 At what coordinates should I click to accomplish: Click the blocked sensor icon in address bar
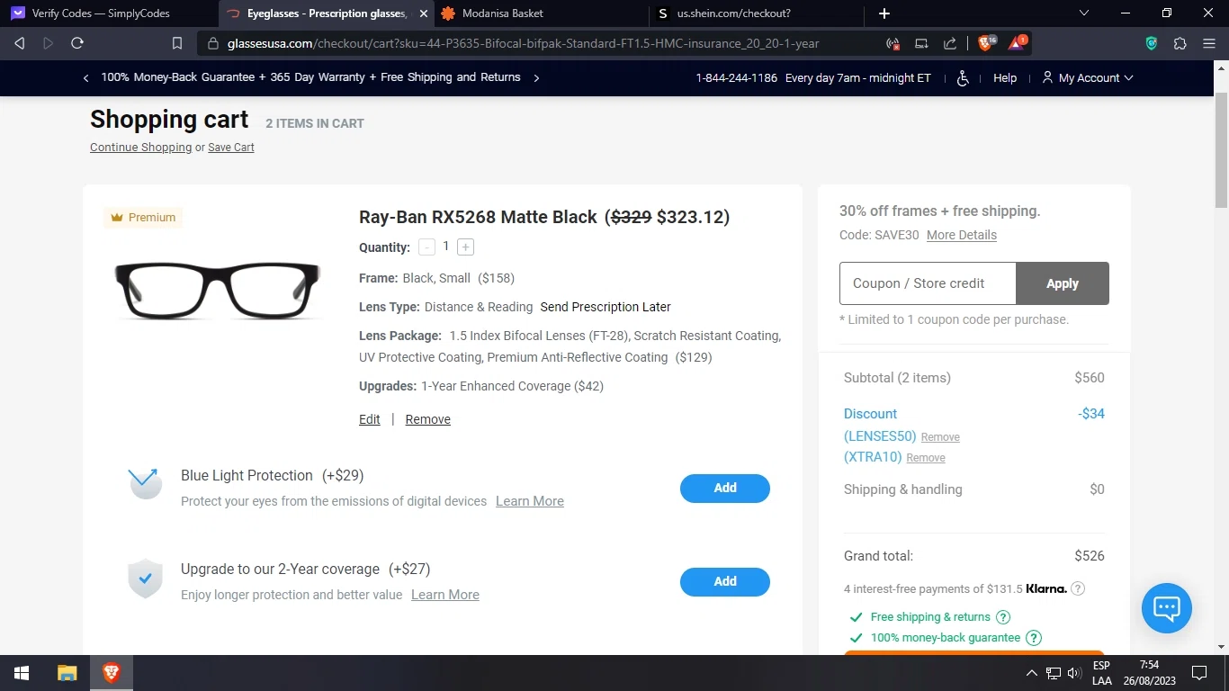click(x=893, y=43)
